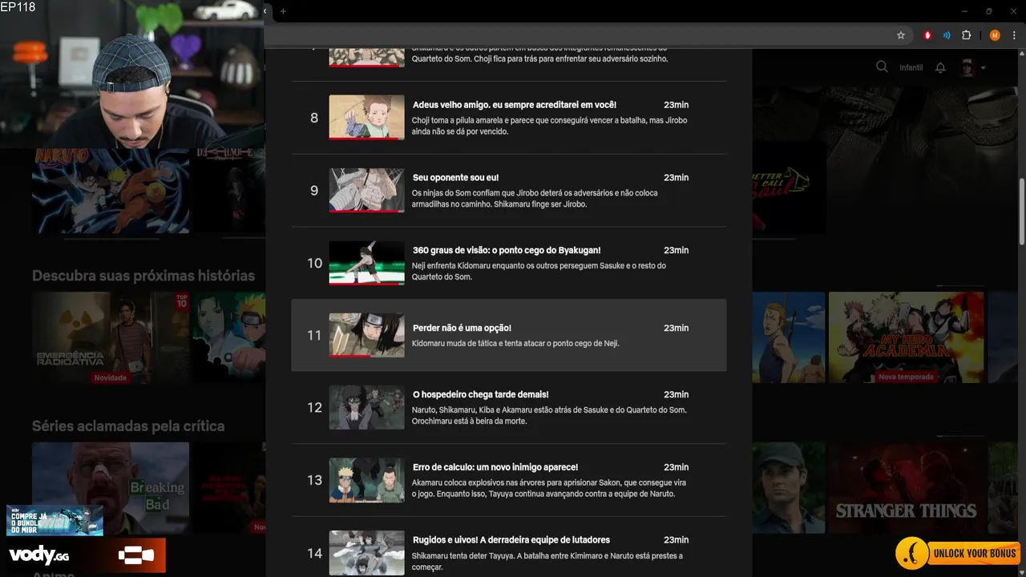Click the scrollbar up arrow
Screen dimensions: 1026x577
[1022, 54]
